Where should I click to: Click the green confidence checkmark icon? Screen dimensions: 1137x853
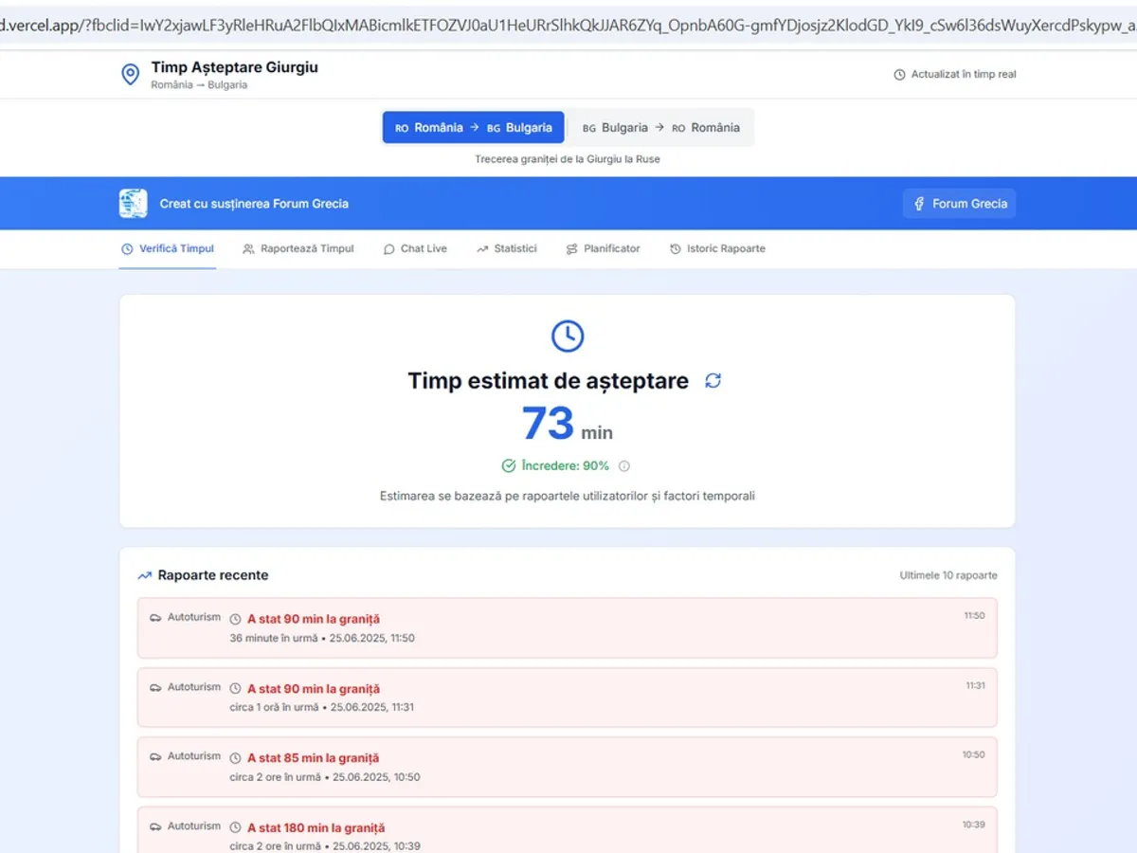pyautogui.click(x=509, y=466)
